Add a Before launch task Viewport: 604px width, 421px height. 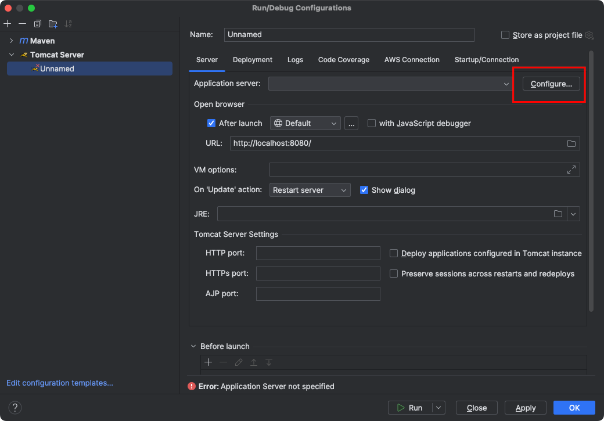tap(208, 362)
